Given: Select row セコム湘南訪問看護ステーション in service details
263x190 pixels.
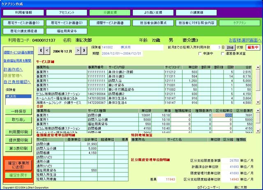Looking at the screenshot, I should (144, 94).
